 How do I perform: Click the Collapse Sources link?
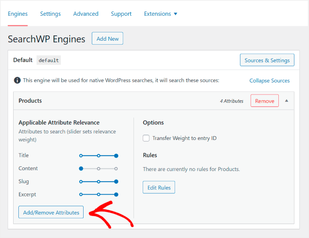(269, 80)
